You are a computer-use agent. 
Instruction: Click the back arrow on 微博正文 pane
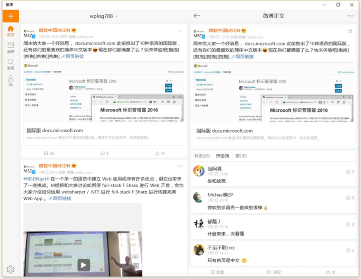(x=197, y=16)
